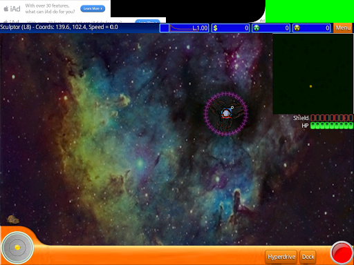Click the green radiation resource icon

[256, 28]
